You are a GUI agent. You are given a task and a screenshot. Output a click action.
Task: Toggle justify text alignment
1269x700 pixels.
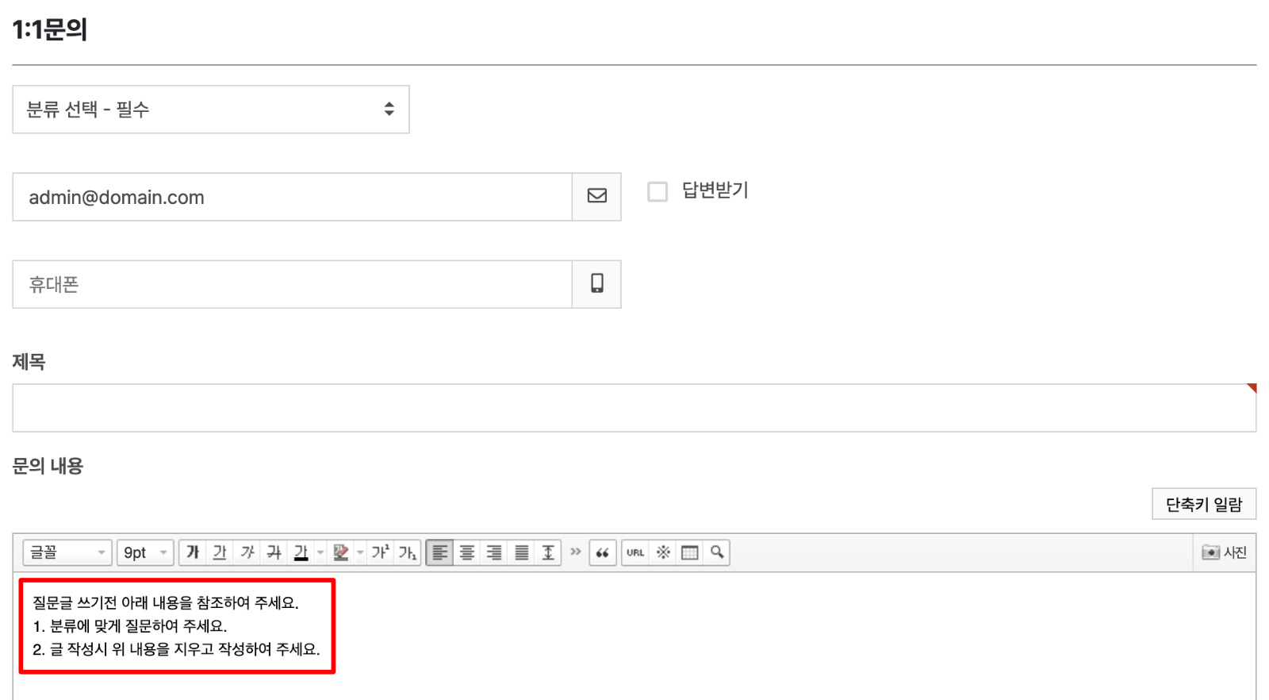[x=521, y=552]
